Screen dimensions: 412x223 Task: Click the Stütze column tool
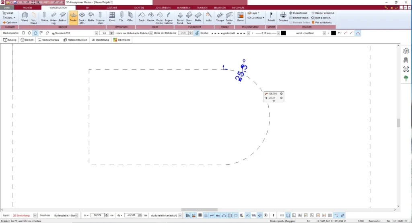pyautogui.click(x=44, y=17)
